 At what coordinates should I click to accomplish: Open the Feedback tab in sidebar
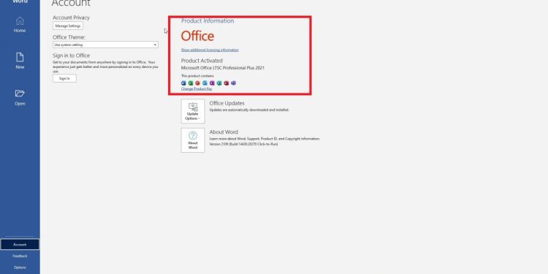[20, 256]
